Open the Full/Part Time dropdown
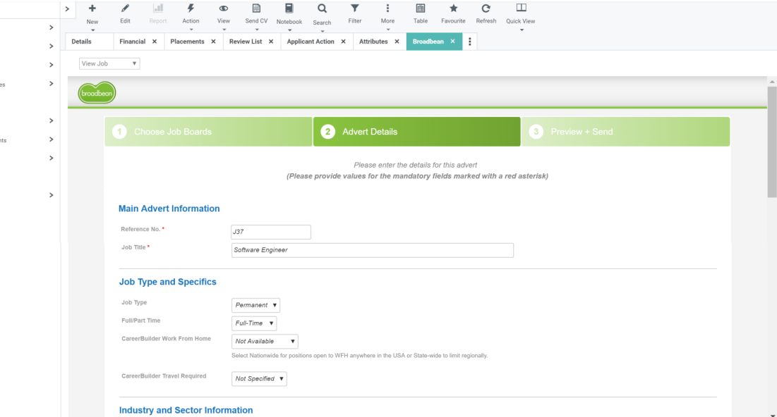The width and height of the screenshot is (777, 417). coord(254,323)
